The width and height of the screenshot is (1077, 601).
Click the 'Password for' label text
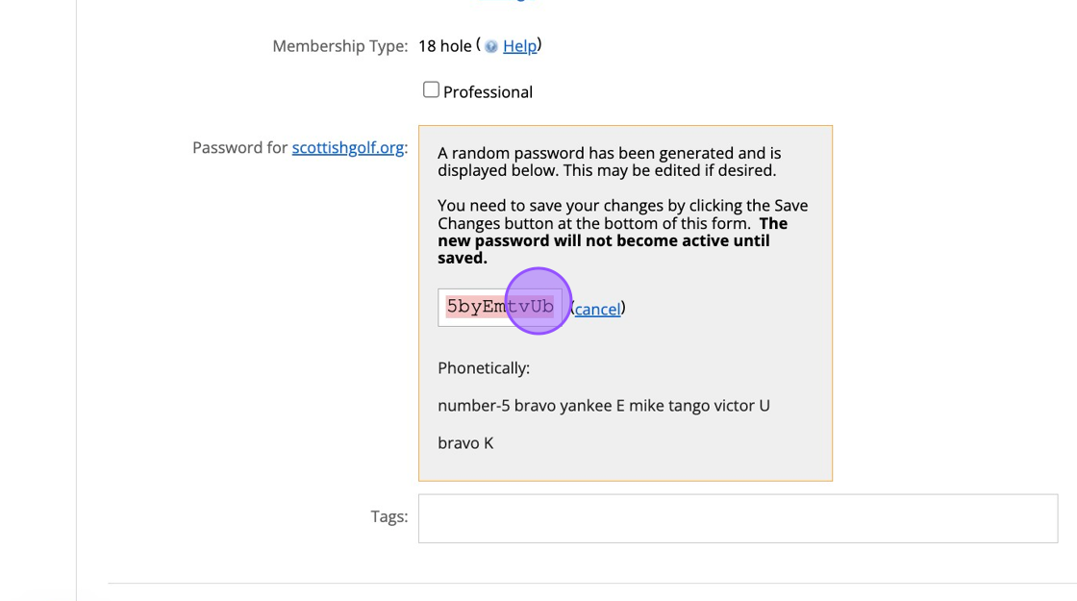[x=239, y=147]
